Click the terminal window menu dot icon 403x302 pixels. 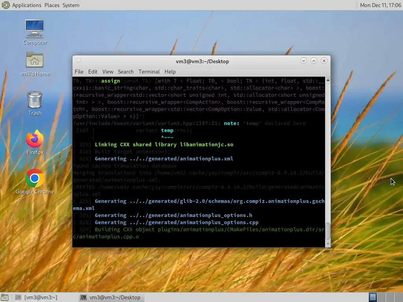[x=78, y=61]
